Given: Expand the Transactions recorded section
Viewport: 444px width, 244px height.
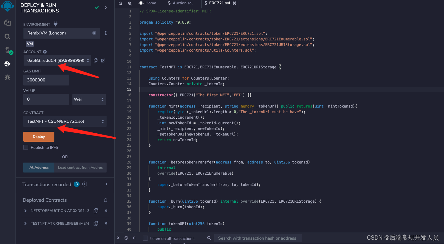Looking at the screenshot, I should [107, 184].
